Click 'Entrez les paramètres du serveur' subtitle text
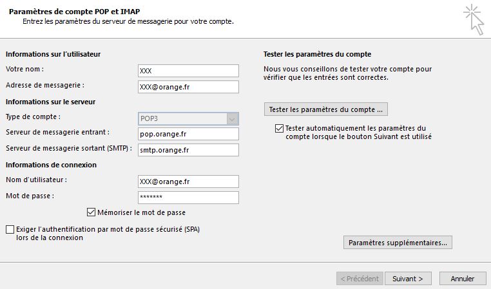The width and height of the screenshot is (491, 289). (x=128, y=22)
